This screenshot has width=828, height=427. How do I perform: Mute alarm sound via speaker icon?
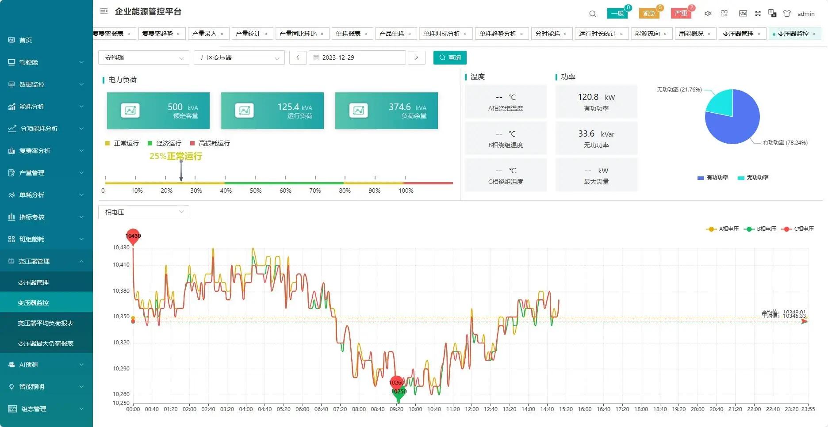coord(708,14)
